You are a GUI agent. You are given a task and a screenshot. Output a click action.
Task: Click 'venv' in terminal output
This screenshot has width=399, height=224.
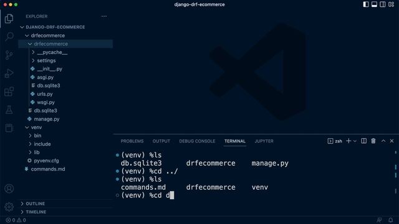[260, 187]
